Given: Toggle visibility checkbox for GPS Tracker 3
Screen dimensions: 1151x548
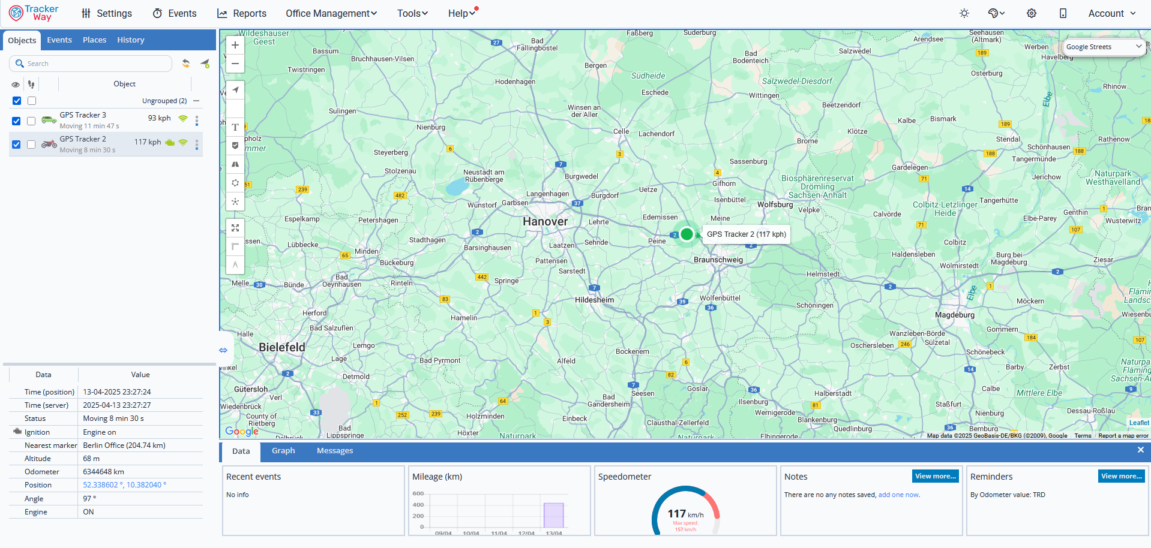Looking at the screenshot, I should coord(16,121).
